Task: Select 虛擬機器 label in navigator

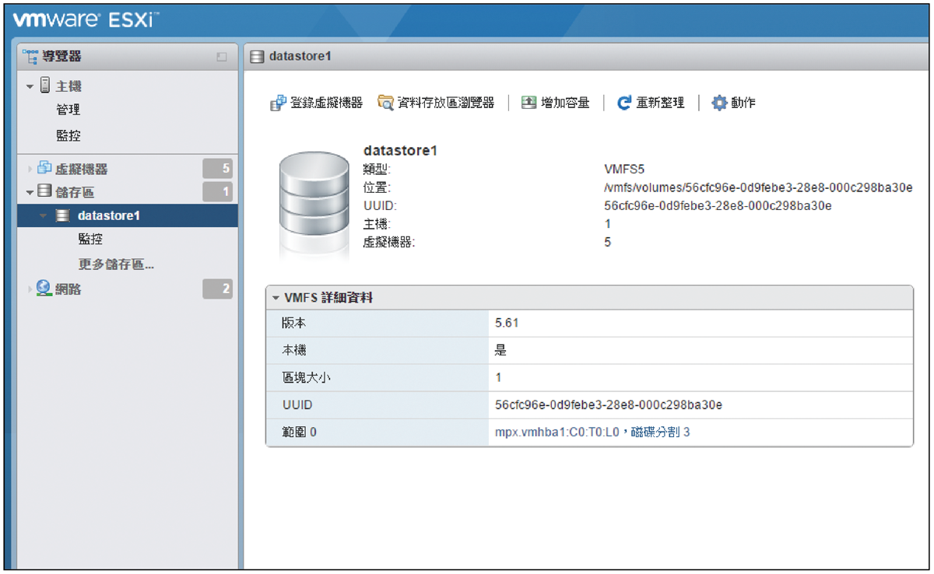Action: tap(82, 169)
